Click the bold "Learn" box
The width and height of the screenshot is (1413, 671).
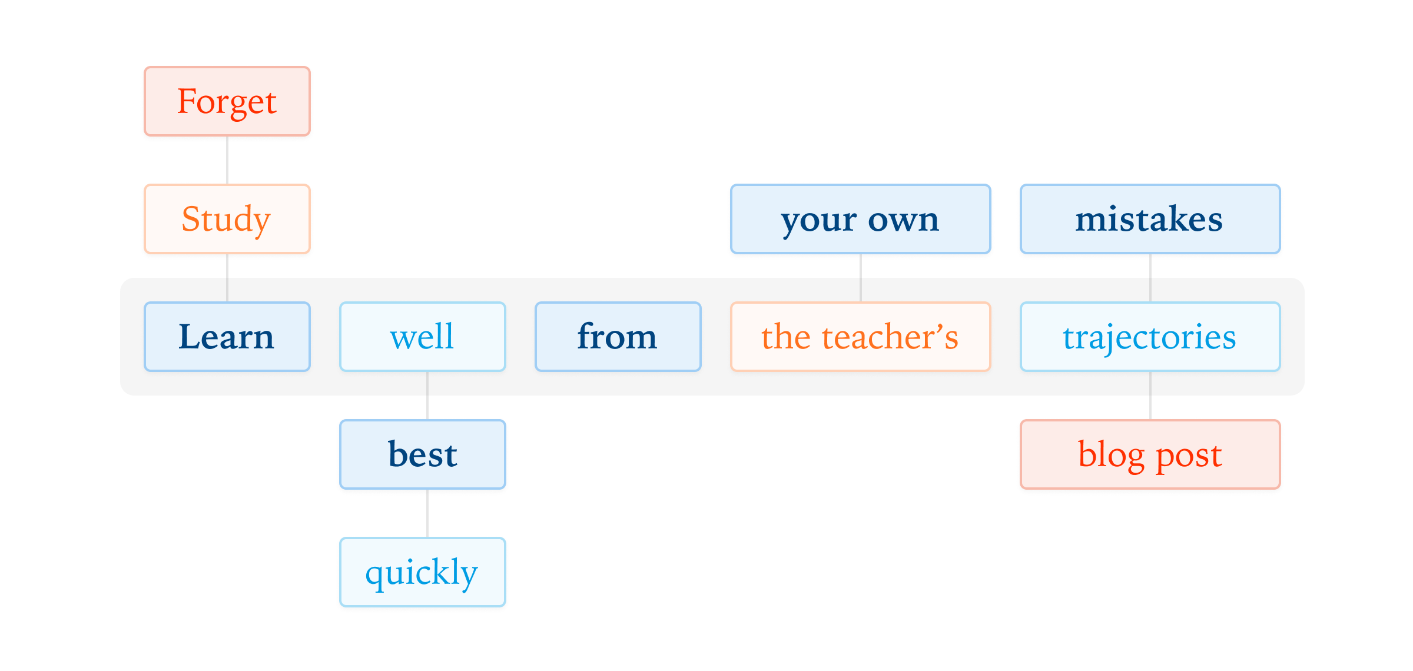pos(227,337)
